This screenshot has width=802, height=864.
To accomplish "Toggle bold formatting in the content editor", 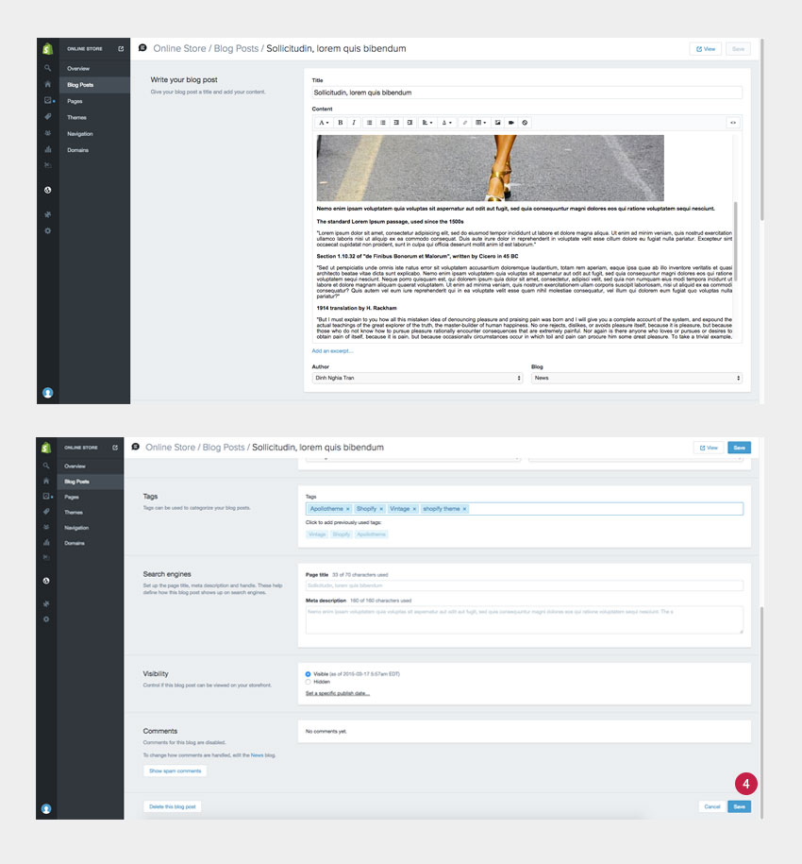I will coord(341,123).
